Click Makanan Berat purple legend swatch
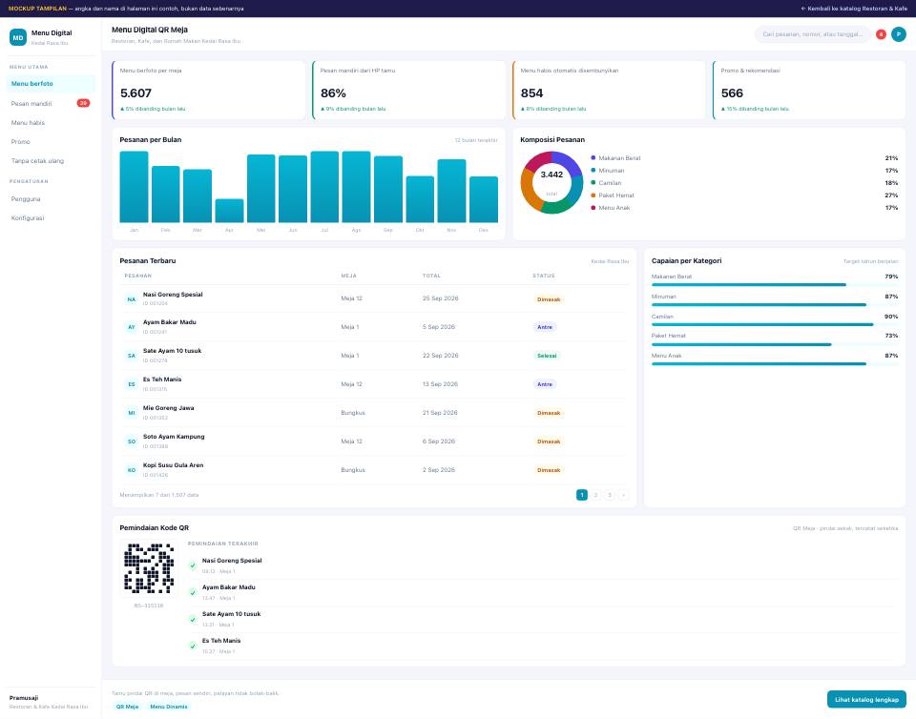Viewport: 916px width, 719px height. coord(593,158)
